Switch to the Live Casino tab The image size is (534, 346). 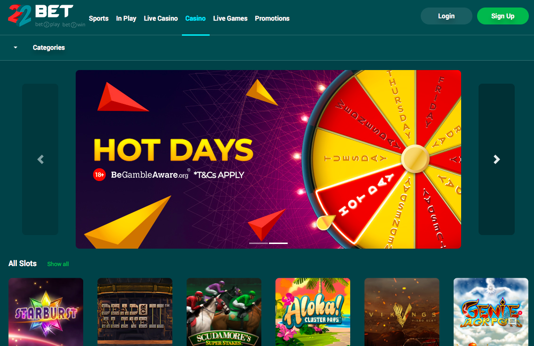(x=161, y=18)
